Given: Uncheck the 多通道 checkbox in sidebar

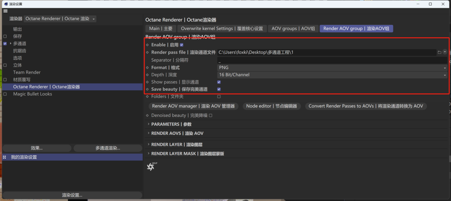Looking at the screenshot, I should click(x=5, y=44).
